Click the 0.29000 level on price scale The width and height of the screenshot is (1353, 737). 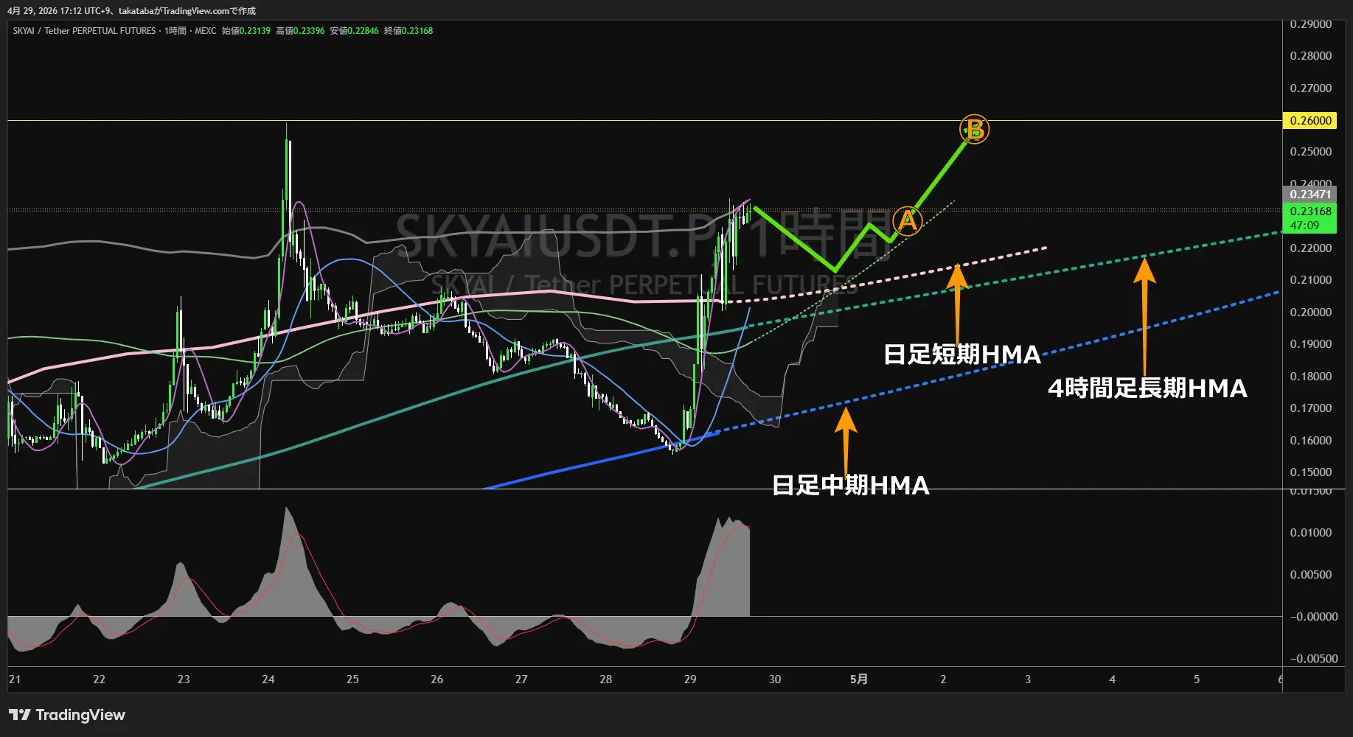1310,24
